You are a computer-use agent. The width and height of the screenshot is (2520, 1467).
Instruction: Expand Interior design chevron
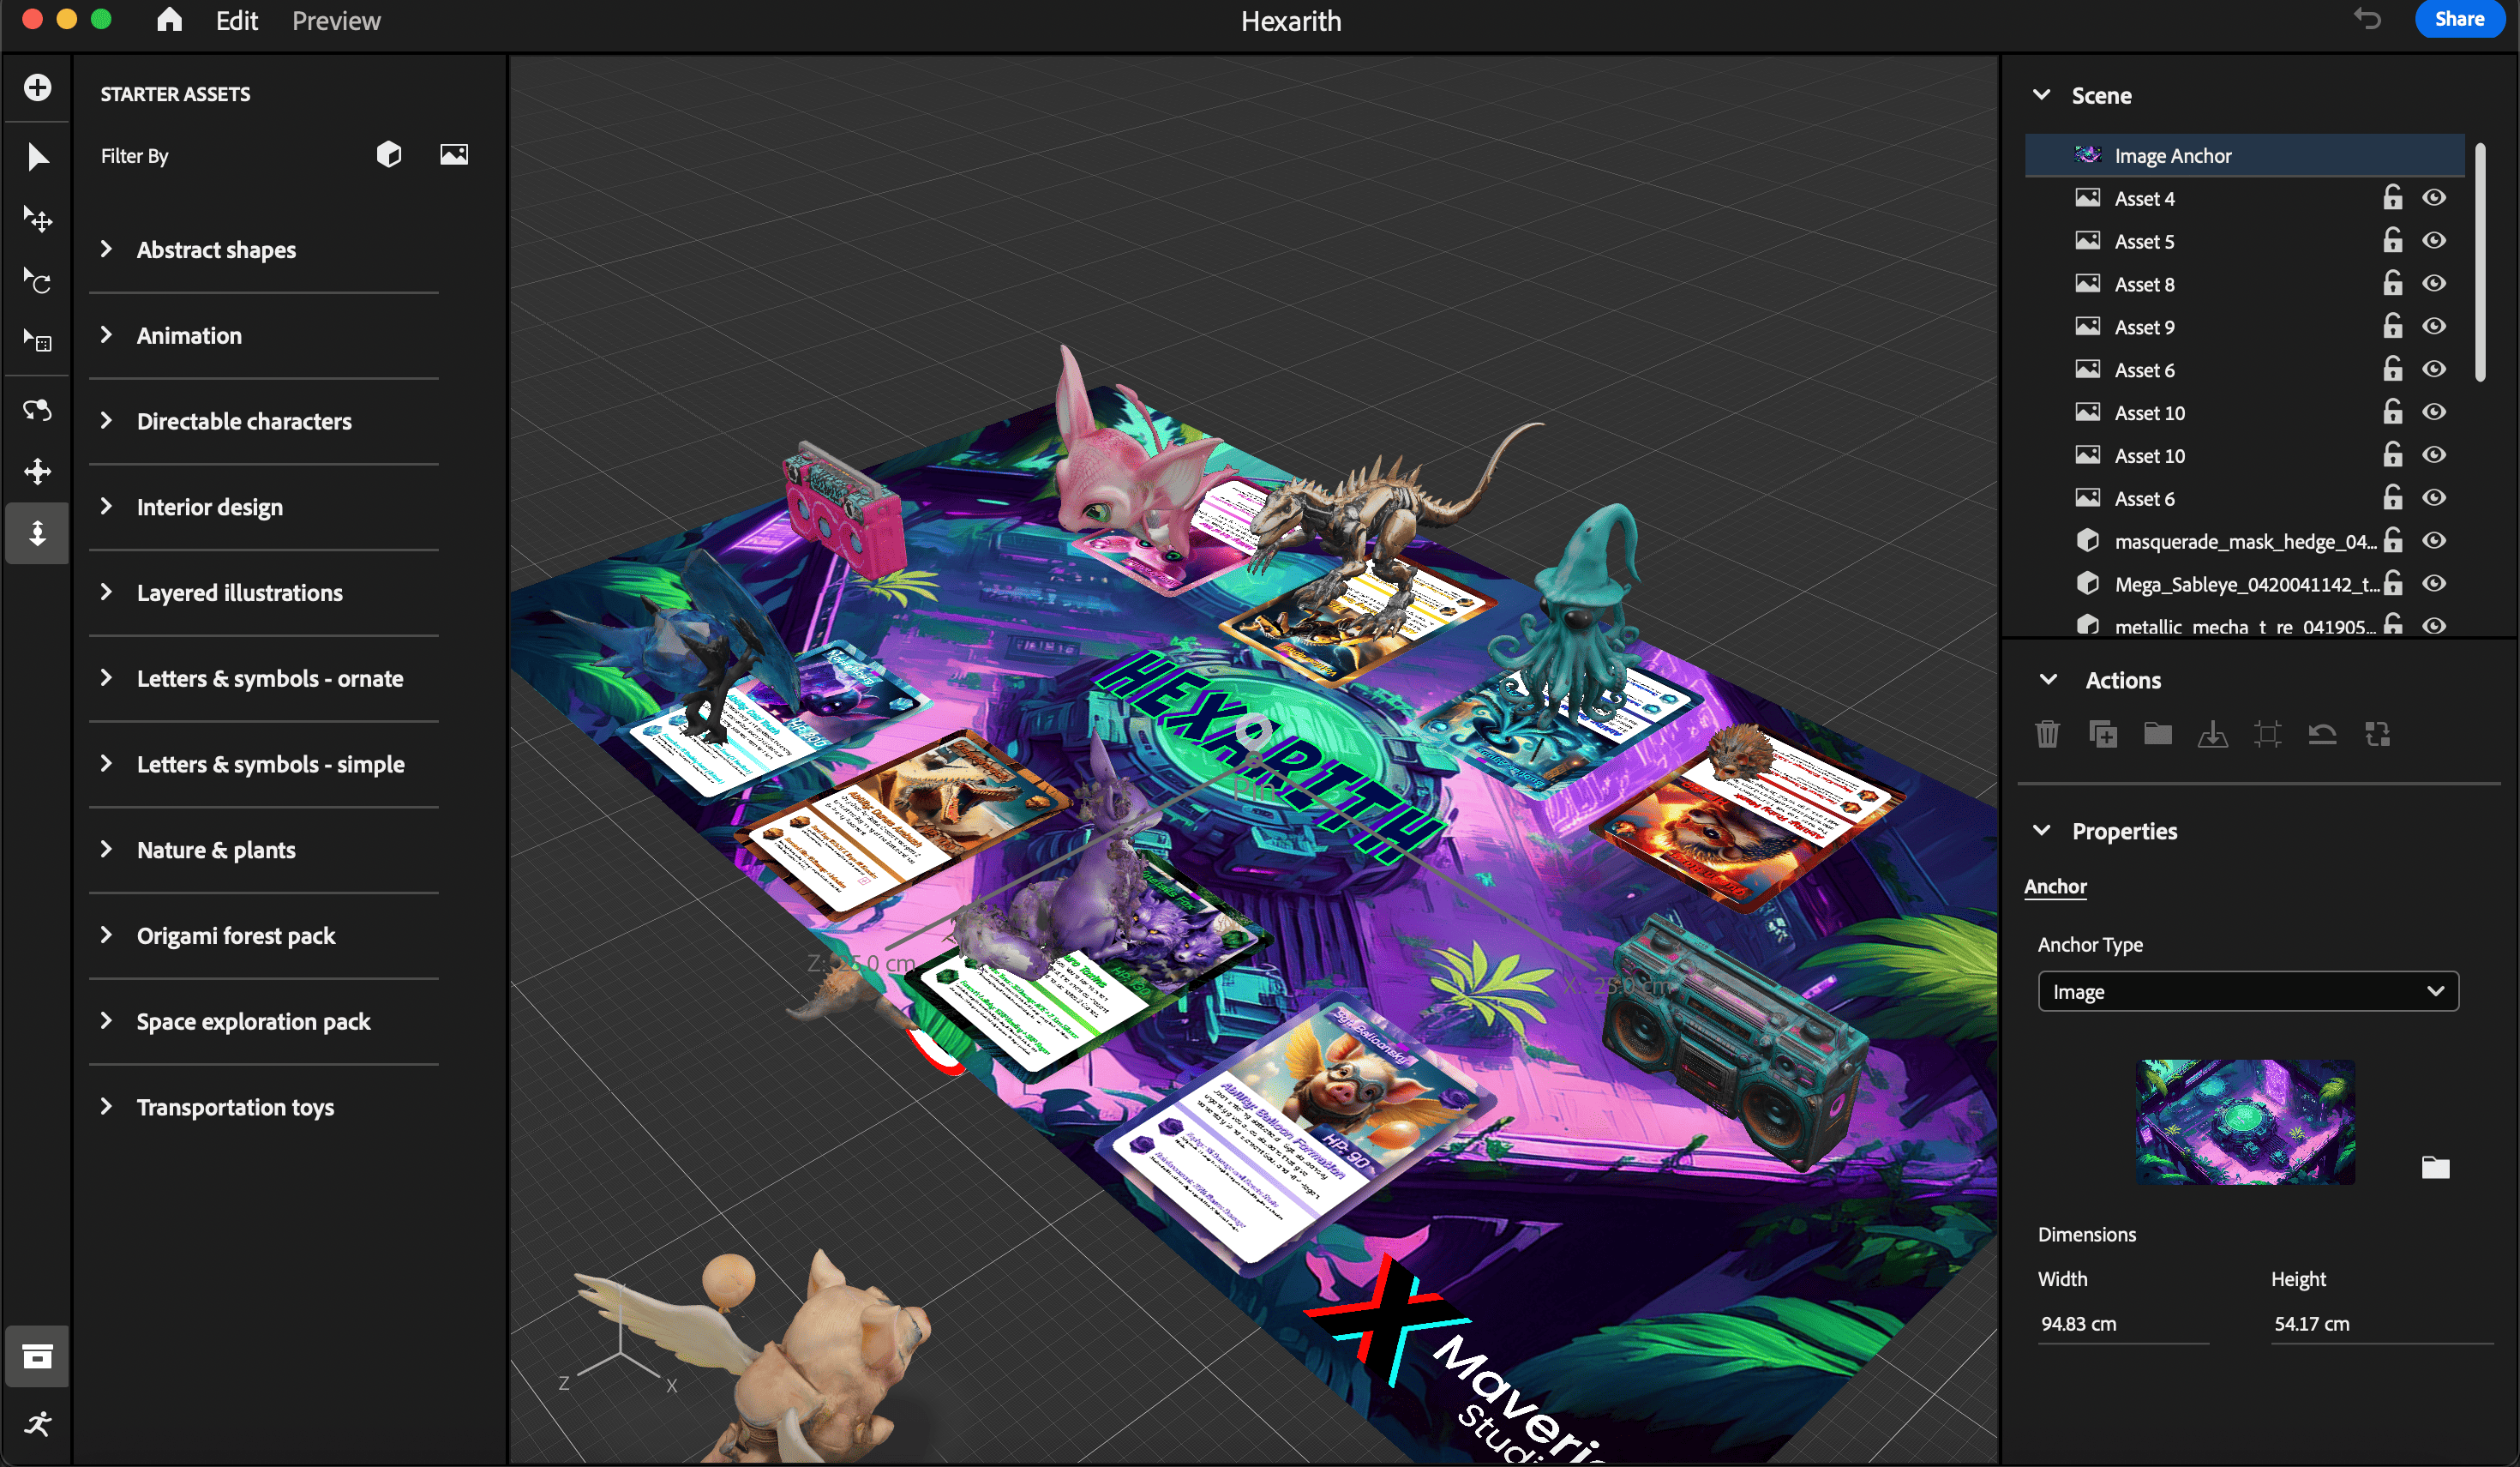click(106, 507)
